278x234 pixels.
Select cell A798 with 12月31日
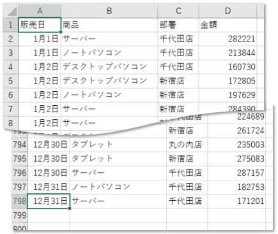coord(49,201)
